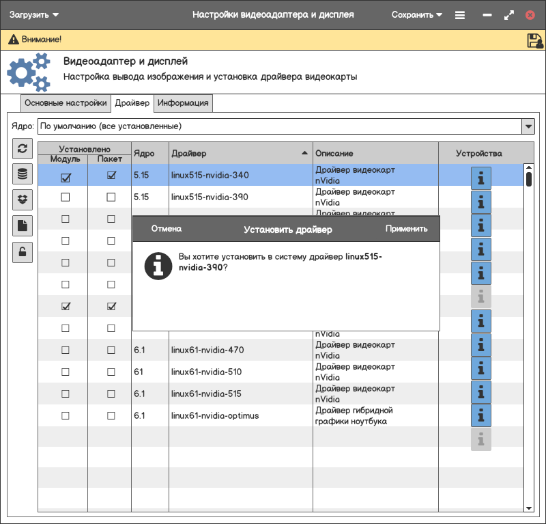Click the unlocked padlock icon
The image size is (546, 524).
(23, 252)
